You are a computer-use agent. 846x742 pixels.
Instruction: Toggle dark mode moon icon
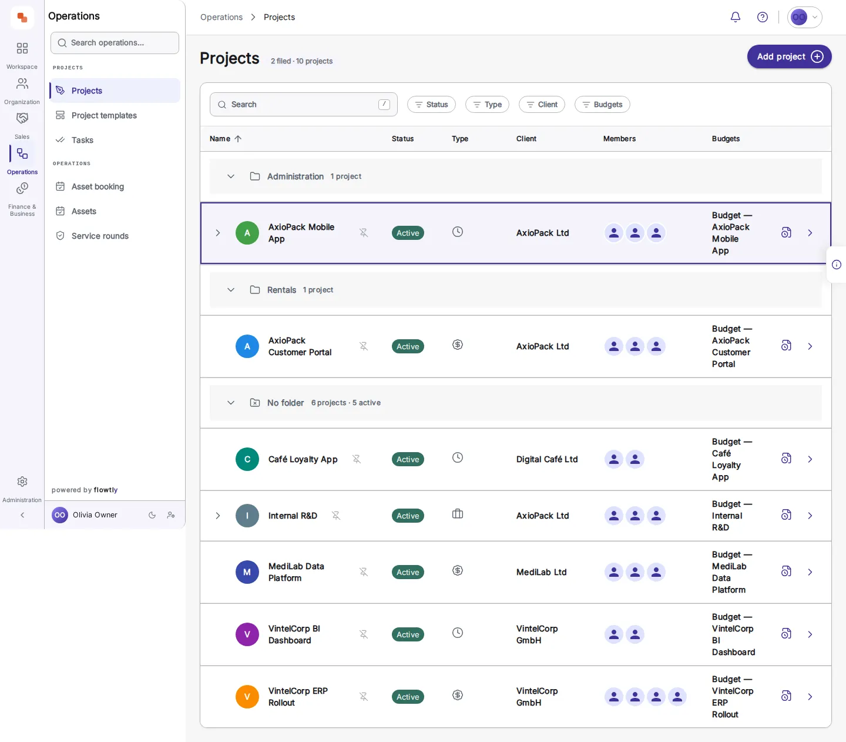(x=152, y=515)
